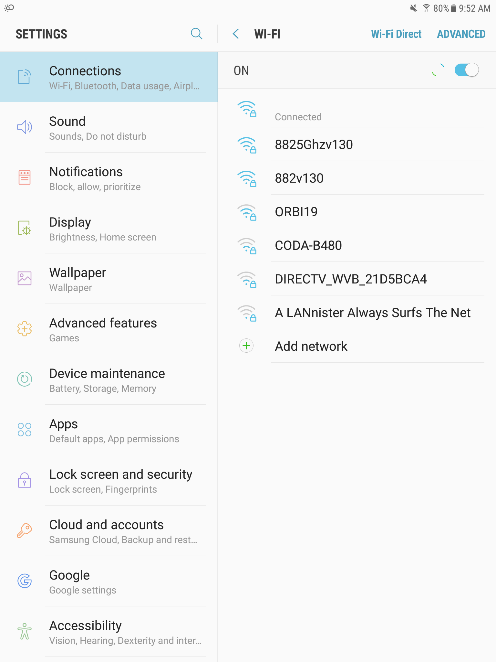
Task: Tap the Display brightness icon
Action: [25, 228]
